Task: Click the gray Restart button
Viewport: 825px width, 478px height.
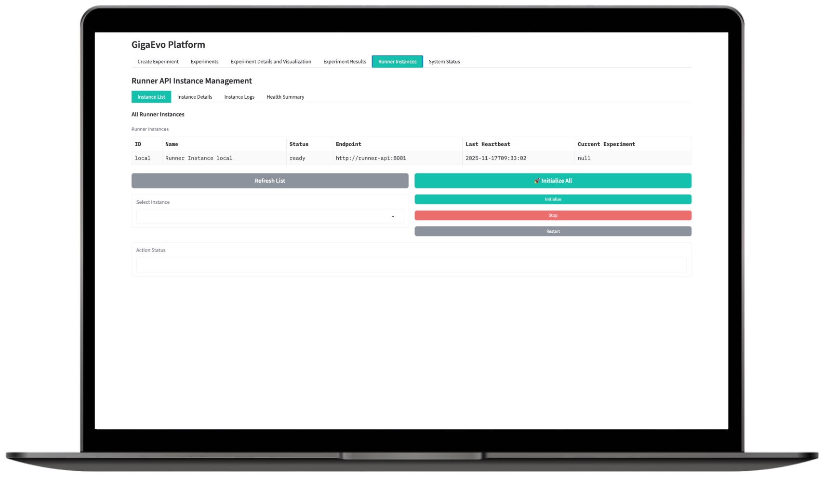Action: (x=553, y=231)
